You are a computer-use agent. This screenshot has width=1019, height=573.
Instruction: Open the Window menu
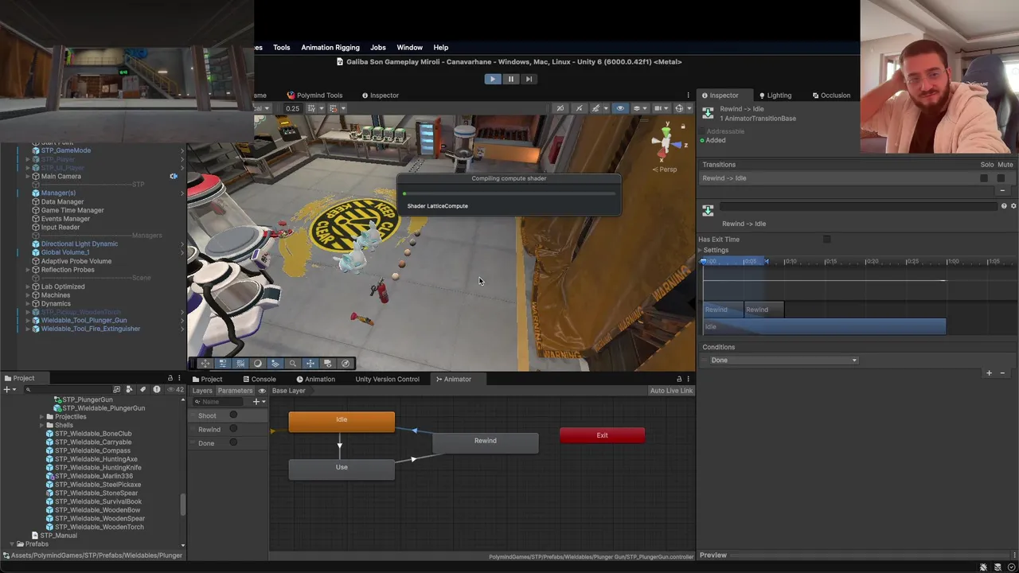(x=410, y=48)
